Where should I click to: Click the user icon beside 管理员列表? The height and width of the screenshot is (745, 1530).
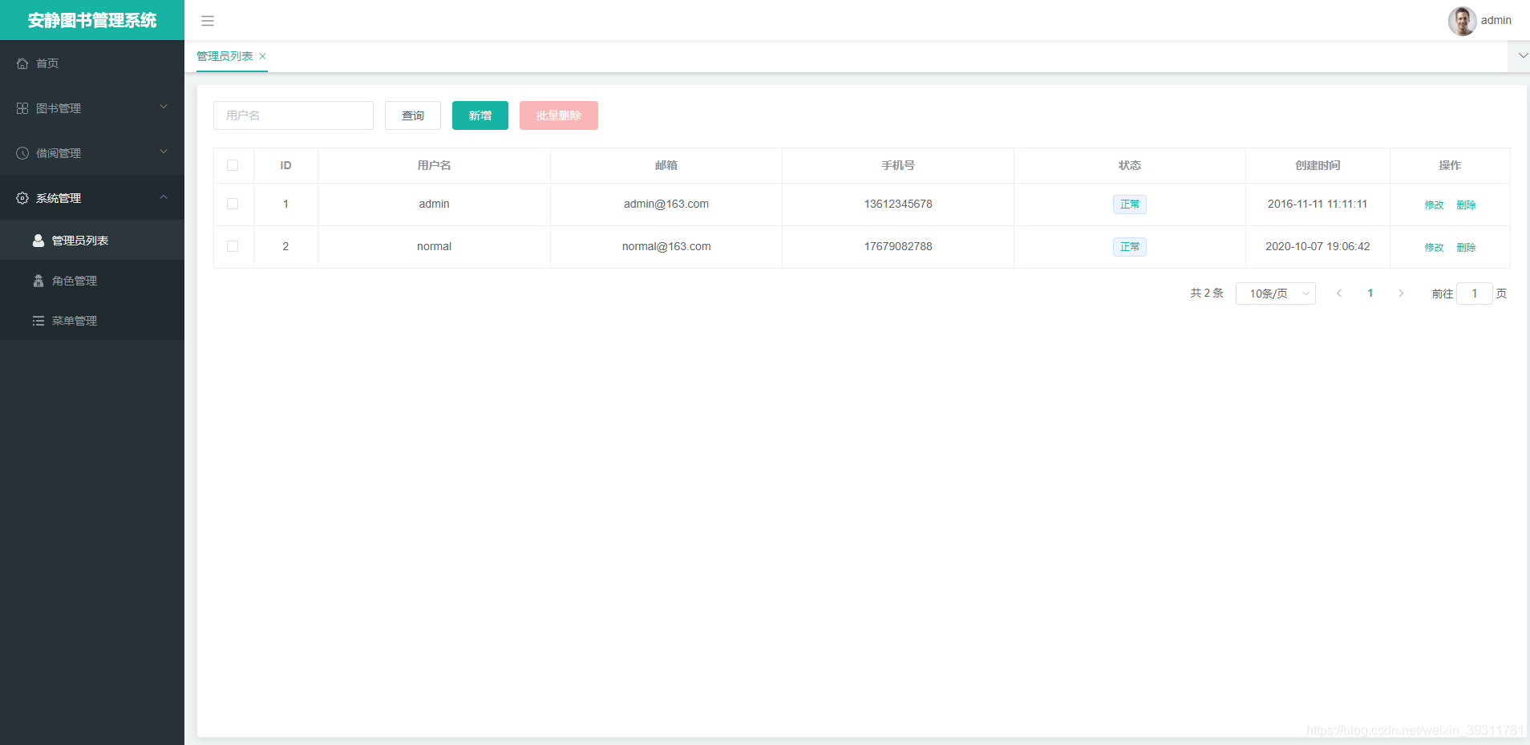[x=38, y=241]
